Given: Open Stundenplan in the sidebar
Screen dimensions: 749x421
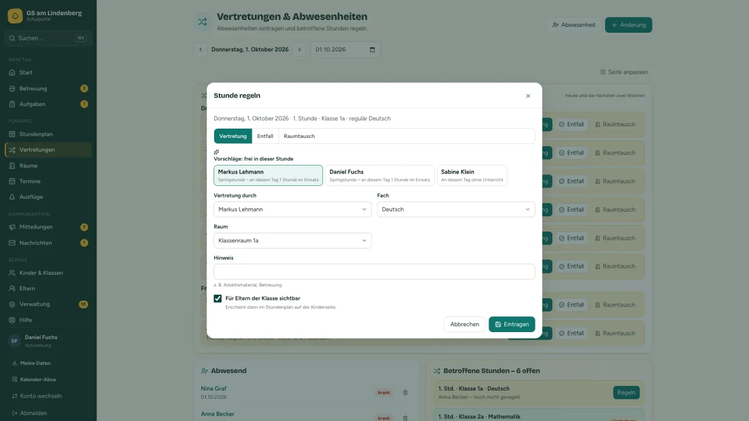Looking at the screenshot, I should pos(48,134).
